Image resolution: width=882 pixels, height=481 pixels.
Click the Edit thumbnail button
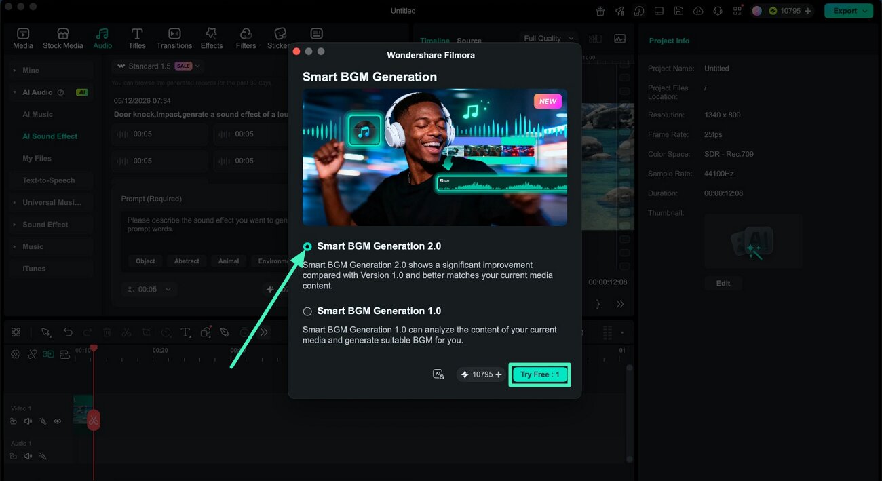pos(723,284)
